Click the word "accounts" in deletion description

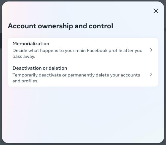130,75
